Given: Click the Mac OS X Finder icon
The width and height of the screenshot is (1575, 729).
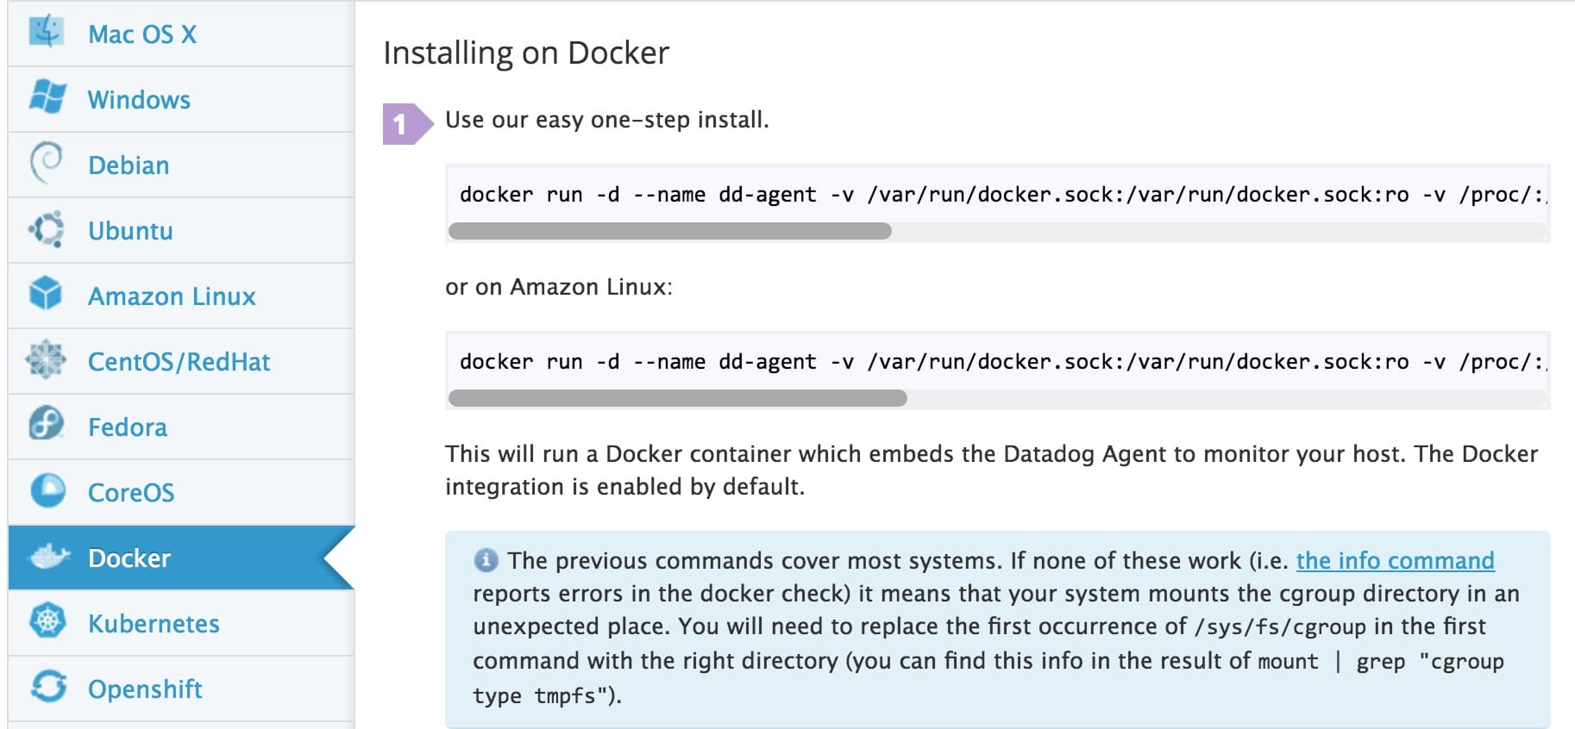Looking at the screenshot, I should 47,31.
